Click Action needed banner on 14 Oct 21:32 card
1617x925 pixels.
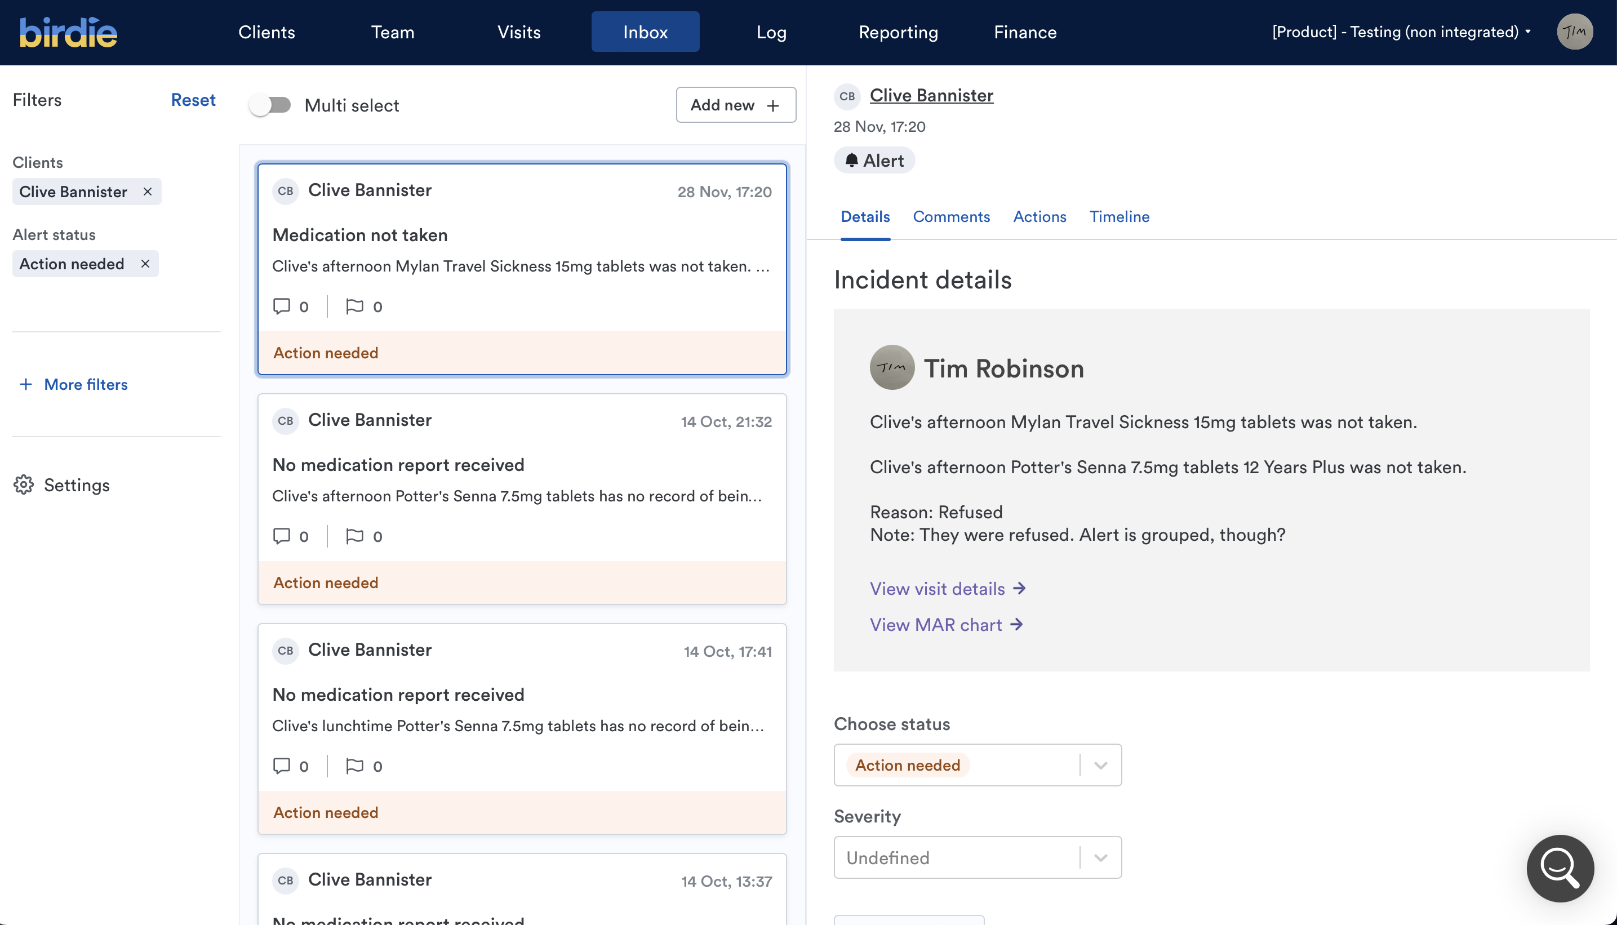(522, 582)
